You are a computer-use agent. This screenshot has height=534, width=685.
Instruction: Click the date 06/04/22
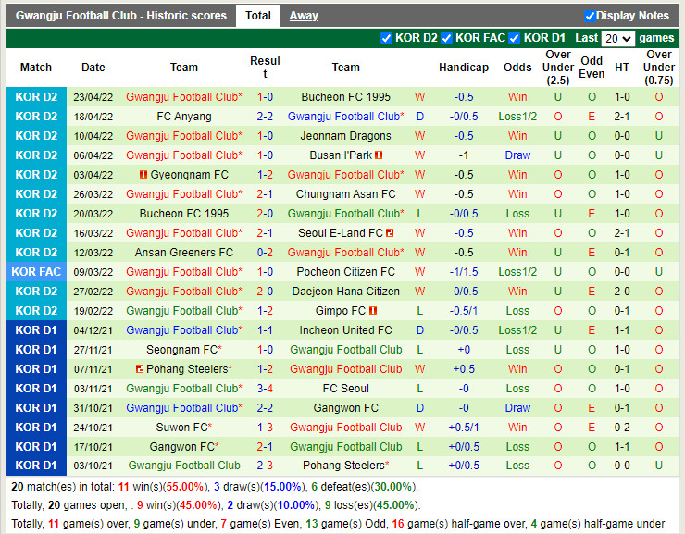click(93, 155)
